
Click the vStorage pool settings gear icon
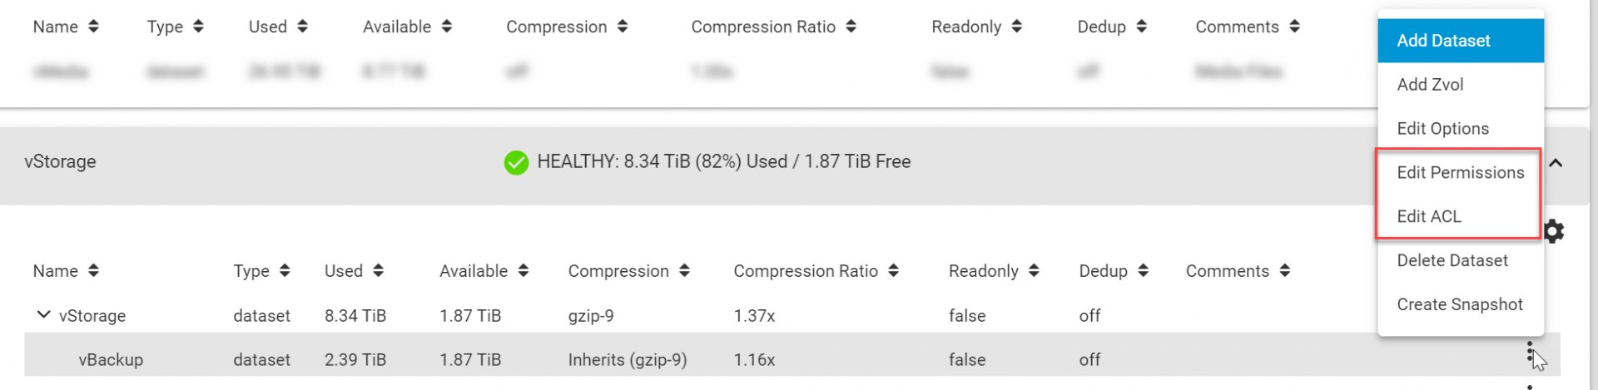point(1554,231)
